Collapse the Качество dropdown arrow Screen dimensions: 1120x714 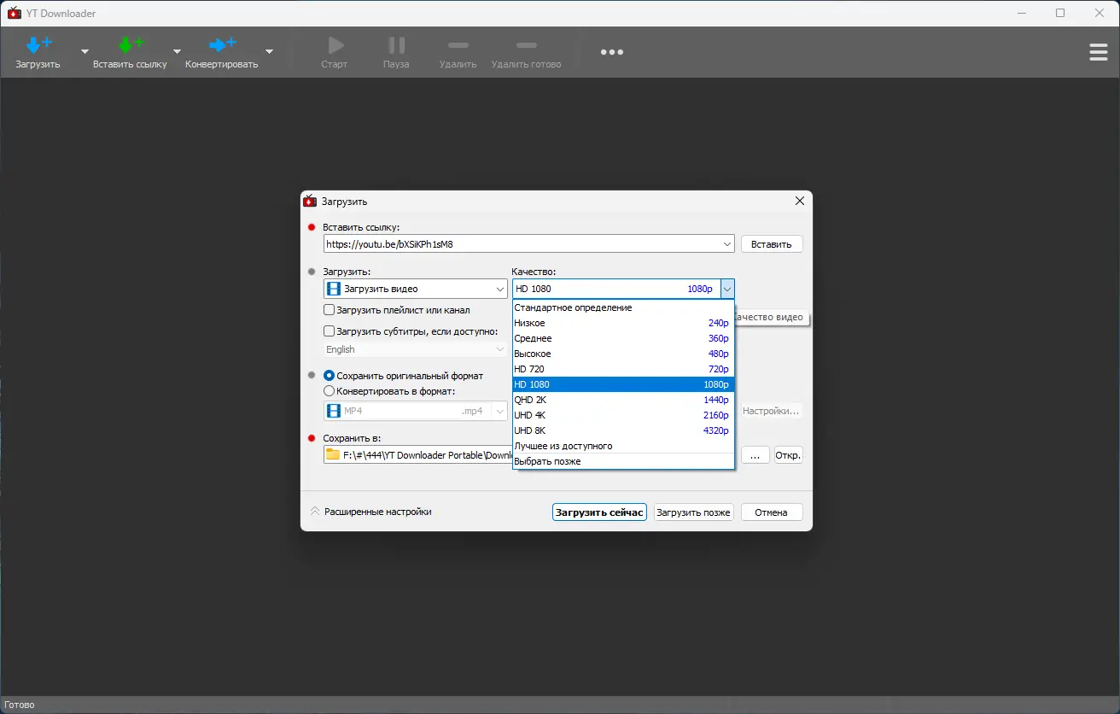727,289
